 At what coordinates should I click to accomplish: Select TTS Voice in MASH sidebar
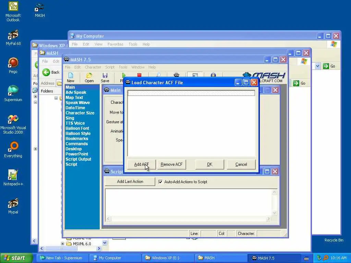point(75,123)
